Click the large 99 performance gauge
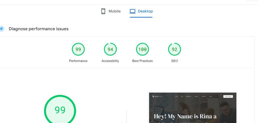The image size is (258, 123). (x=60, y=110)
